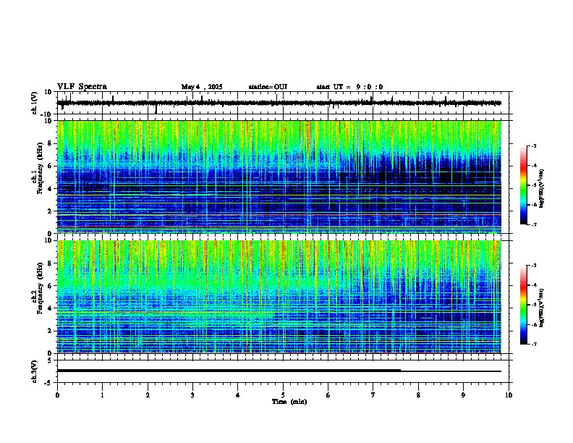Screen dimensions: 573x443
Task: Click the ch.1 spectrogram color bar
Action: point(524,185)
